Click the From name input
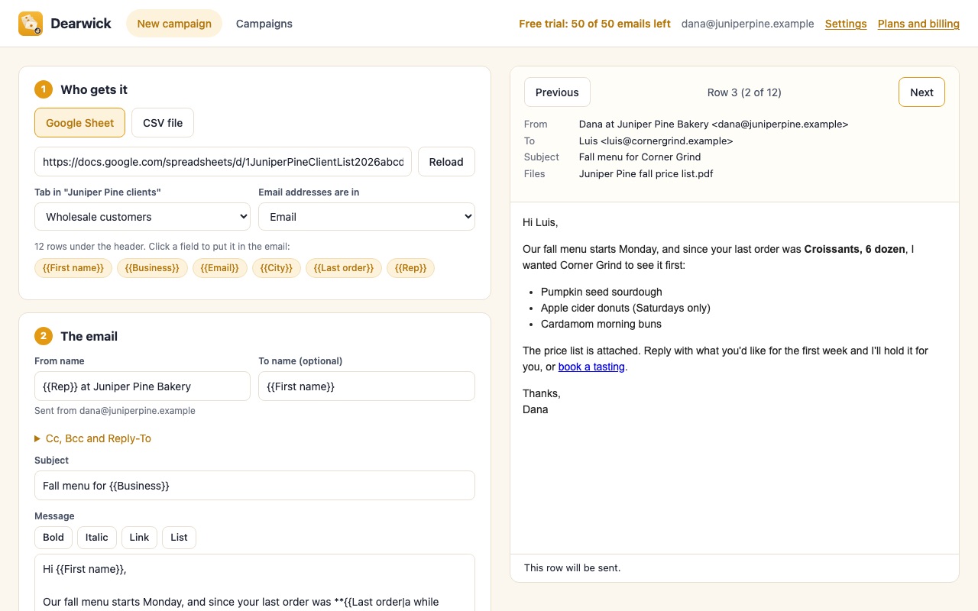This screenshot has height=611, width=978. click(x=142, y=386)
